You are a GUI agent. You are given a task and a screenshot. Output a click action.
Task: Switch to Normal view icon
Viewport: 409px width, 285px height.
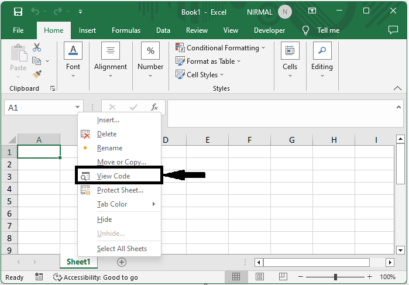[236, 276]
